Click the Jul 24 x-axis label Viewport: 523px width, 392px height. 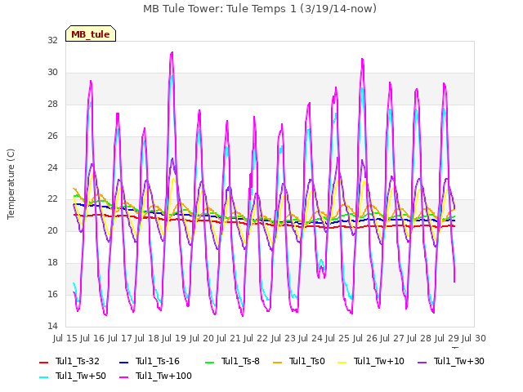coord(311,338)
